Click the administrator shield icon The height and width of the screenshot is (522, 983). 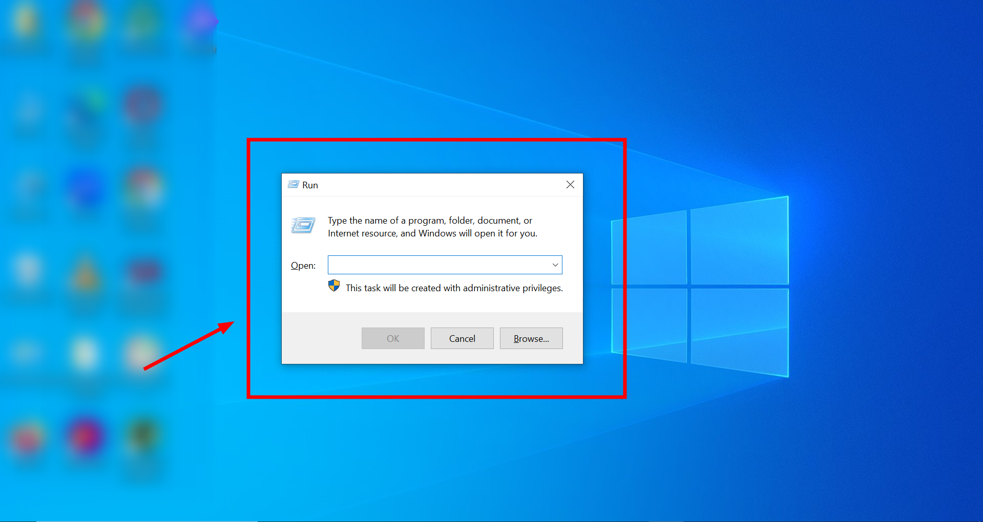[x=334, y=286]
